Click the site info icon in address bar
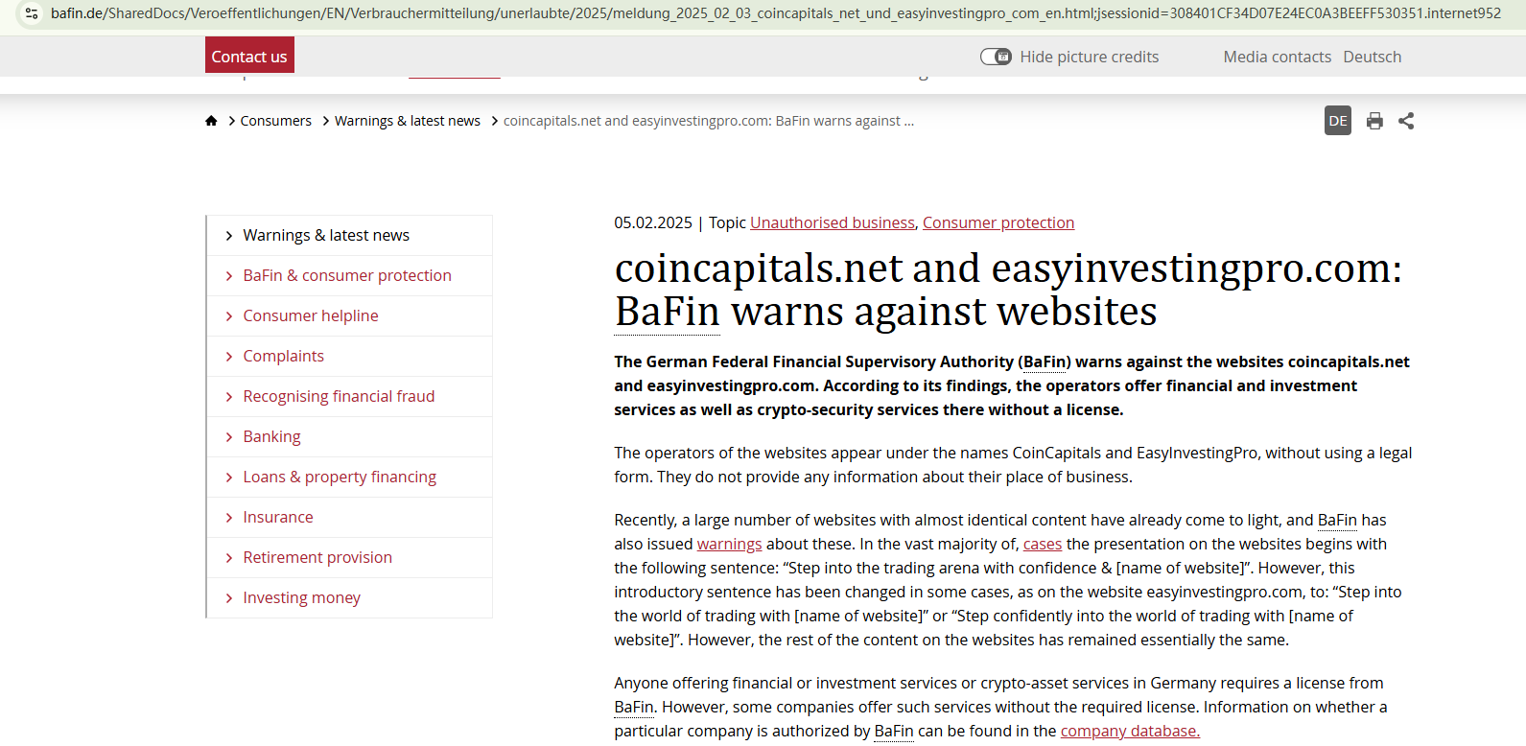 [32, 13]
